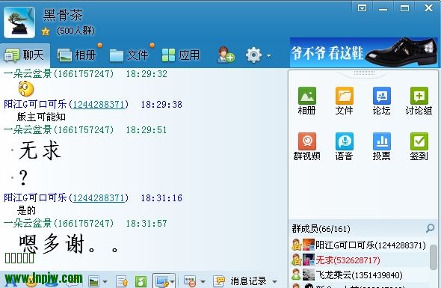Click 一朵云盆景 sender name at 18:31:57
This screenshot has width=441, height=288.
click(28, 223)
